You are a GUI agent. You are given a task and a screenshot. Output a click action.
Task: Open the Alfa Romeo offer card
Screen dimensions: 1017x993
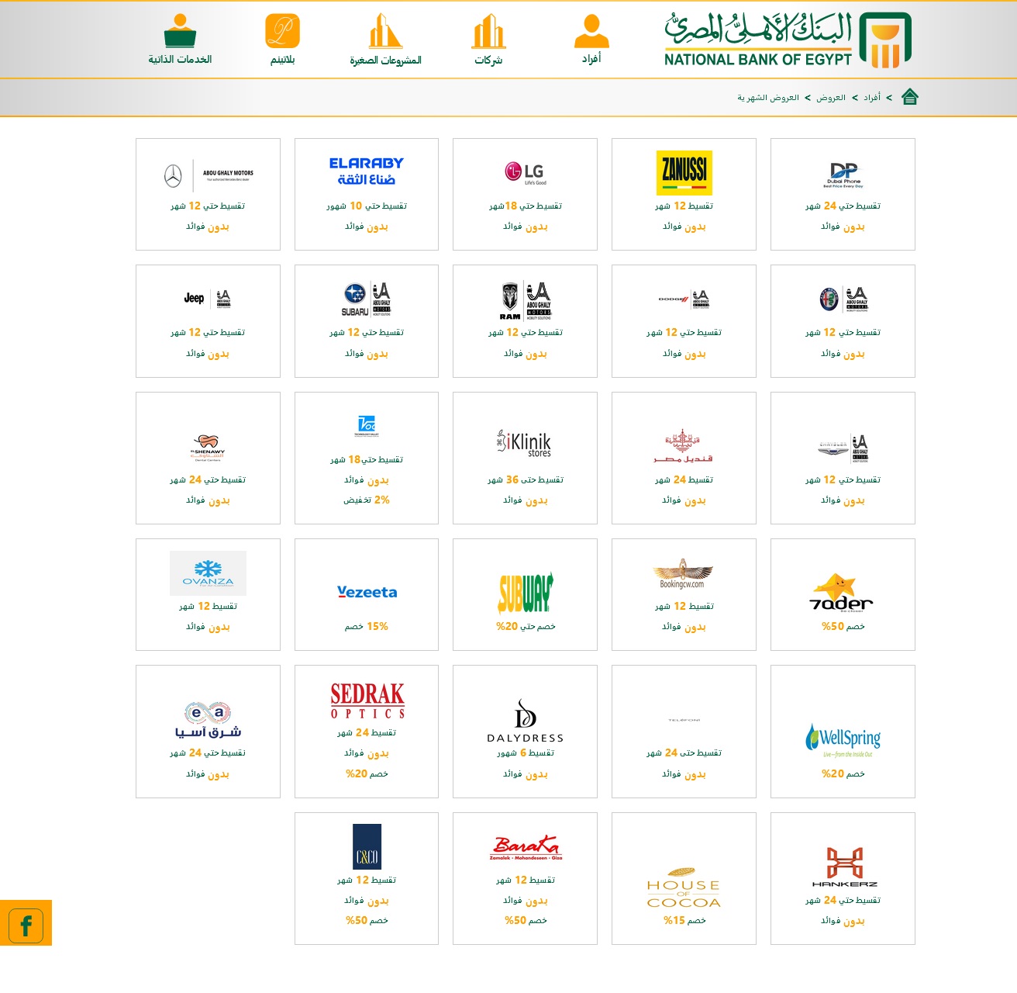coord(843,321)
